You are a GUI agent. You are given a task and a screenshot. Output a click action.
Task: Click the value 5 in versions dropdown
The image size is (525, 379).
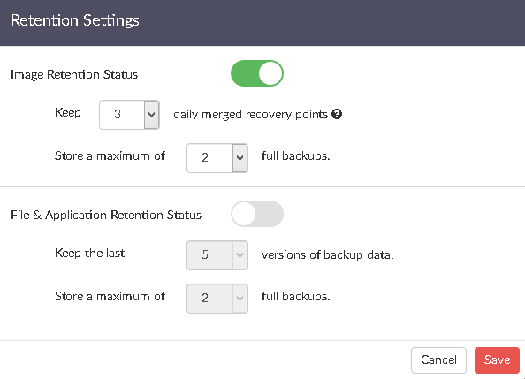coord(205,254)
